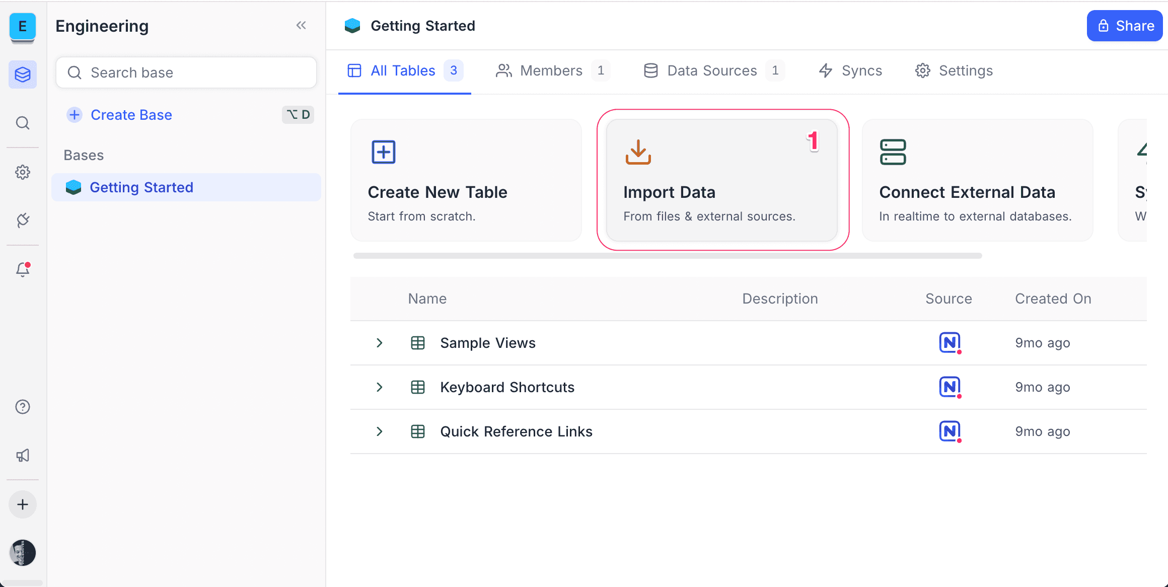Image resolution: width=1168 pixels, height=587 pixels.
Task: Open integrations using the plug icon
Action: pyautogui.click(x=23, y=220)
